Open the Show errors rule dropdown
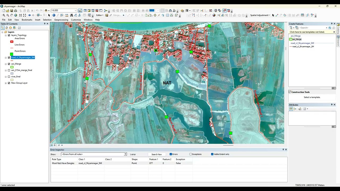The height and width of the screenshot is (191, 340). pyautogui.click(x=125, y=154)
